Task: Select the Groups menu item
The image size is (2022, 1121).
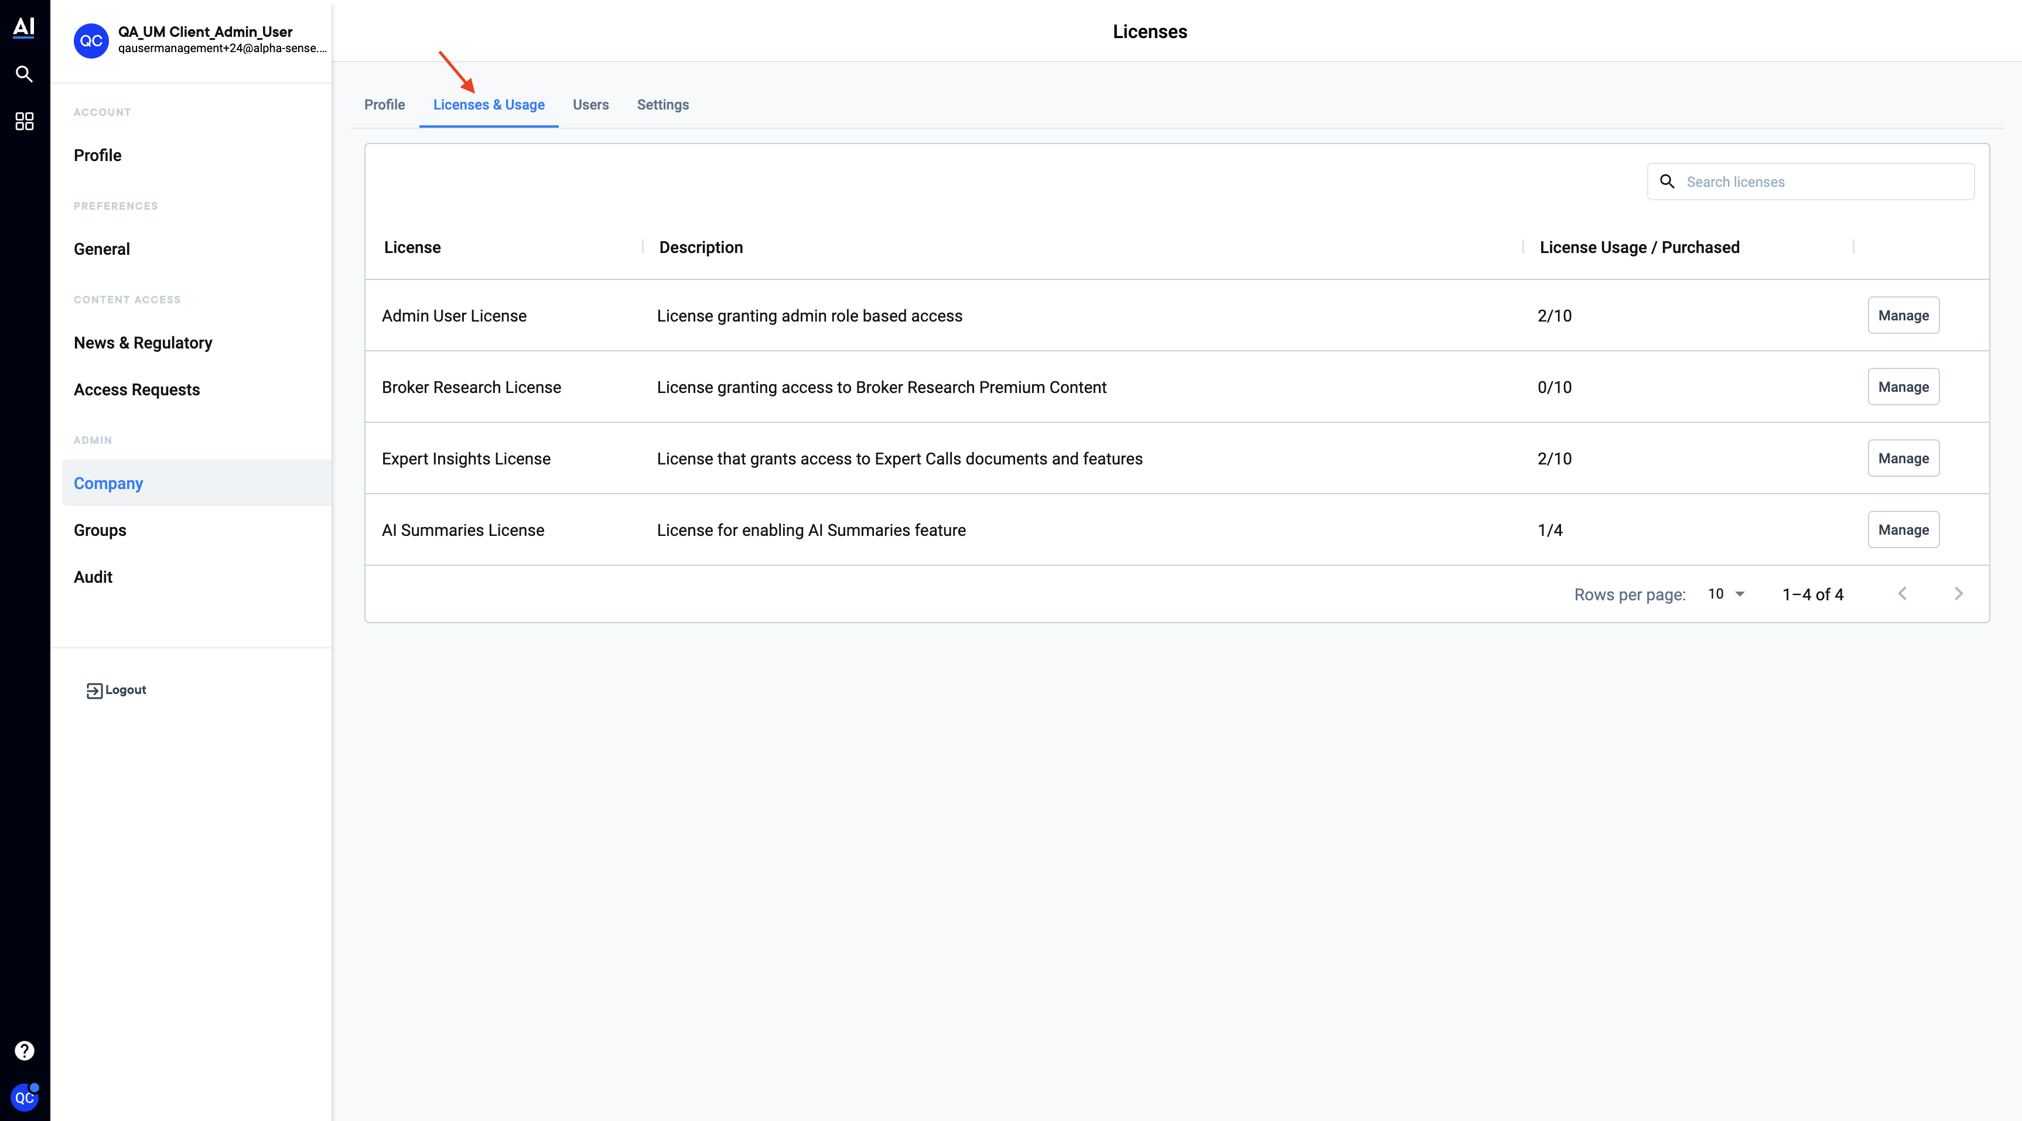Action: pyautogui.click(x=100, y=529)
